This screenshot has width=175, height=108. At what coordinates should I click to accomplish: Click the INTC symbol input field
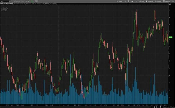pos(4,1)
